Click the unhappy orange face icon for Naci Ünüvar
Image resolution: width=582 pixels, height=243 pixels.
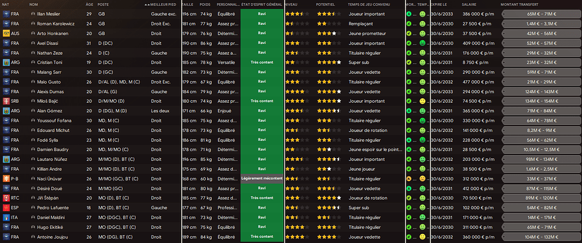(x=422, y=179)
